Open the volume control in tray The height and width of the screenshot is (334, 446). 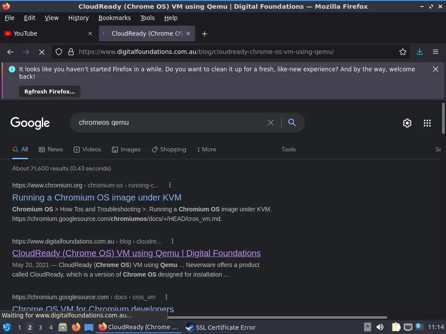click(380, 327)
